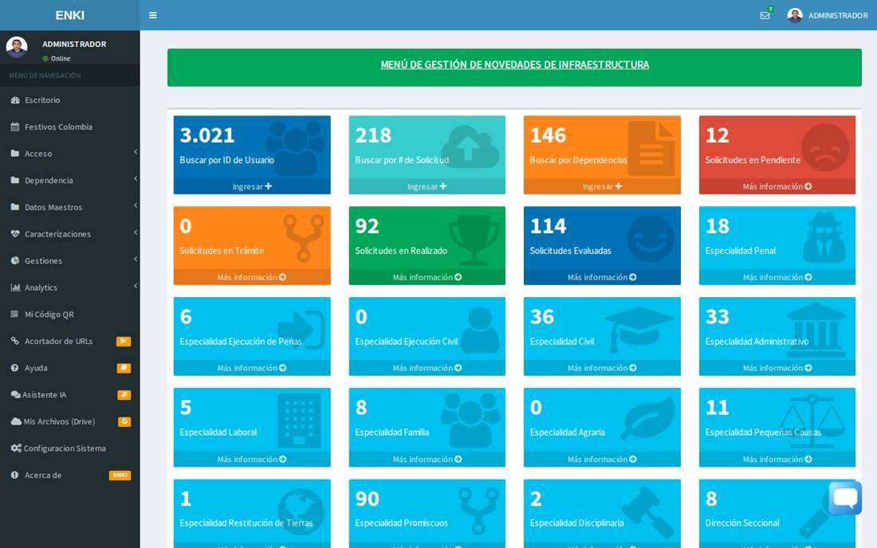
Task: Click the sidebar administrator profile photo
Action: click(x=17, y=48)
